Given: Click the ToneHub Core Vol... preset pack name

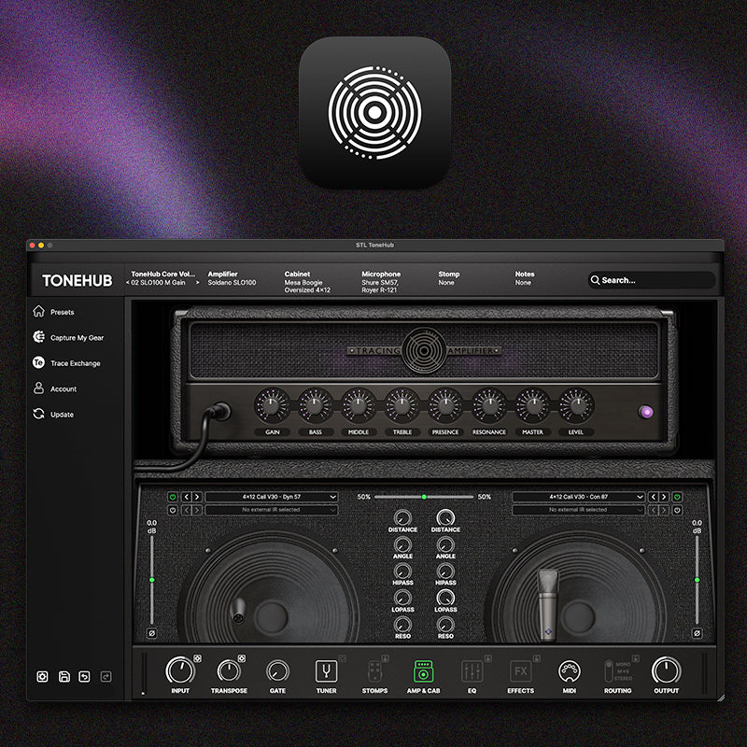Looking at the screenshot, I should (162, 274).
